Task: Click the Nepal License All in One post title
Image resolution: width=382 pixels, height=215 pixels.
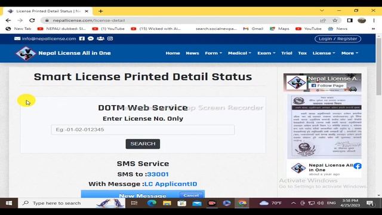Action: click(331, 167)
